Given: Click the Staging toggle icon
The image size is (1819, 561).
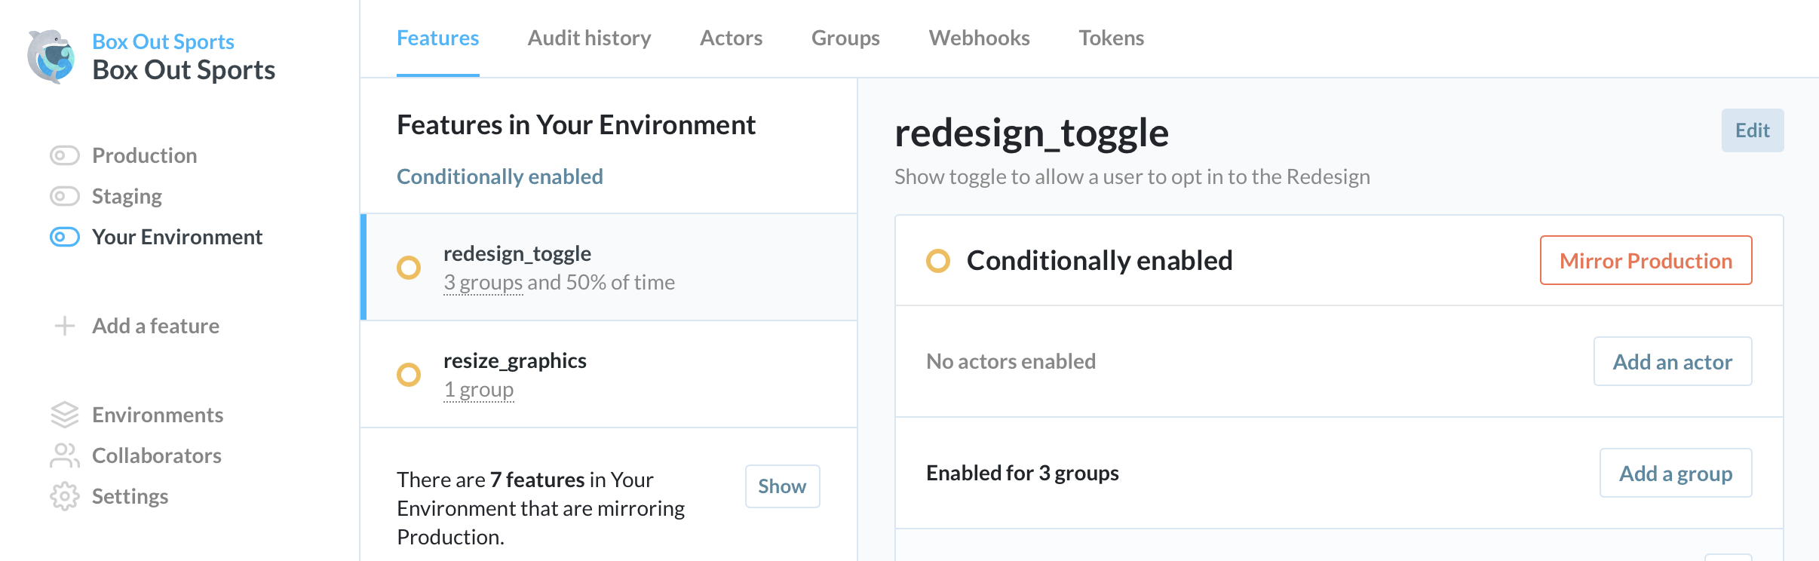Looking at the screenshot, I should coord(65,196).
